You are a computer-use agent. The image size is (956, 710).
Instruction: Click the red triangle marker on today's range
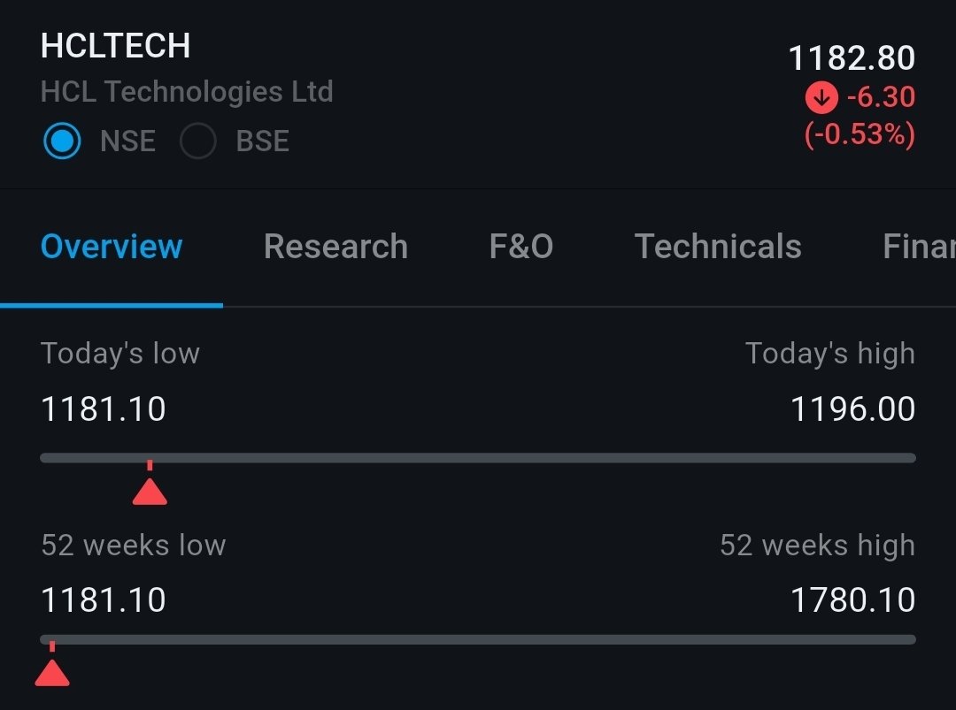(x=150, y=492)
